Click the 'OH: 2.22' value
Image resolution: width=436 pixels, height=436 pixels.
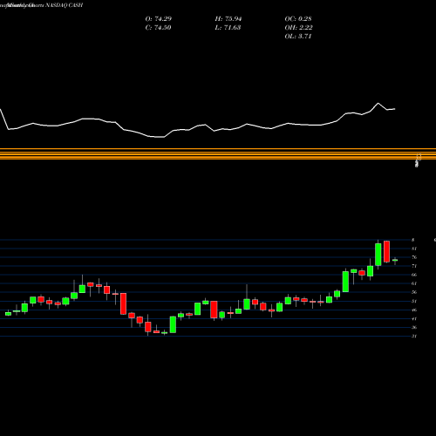click(298, 28)
